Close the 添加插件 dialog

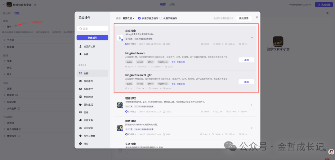pos(257,17)
